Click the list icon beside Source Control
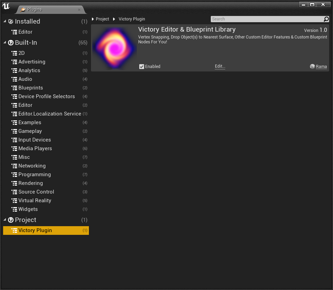Screen dimensions: 333x290 click(14, 192)
